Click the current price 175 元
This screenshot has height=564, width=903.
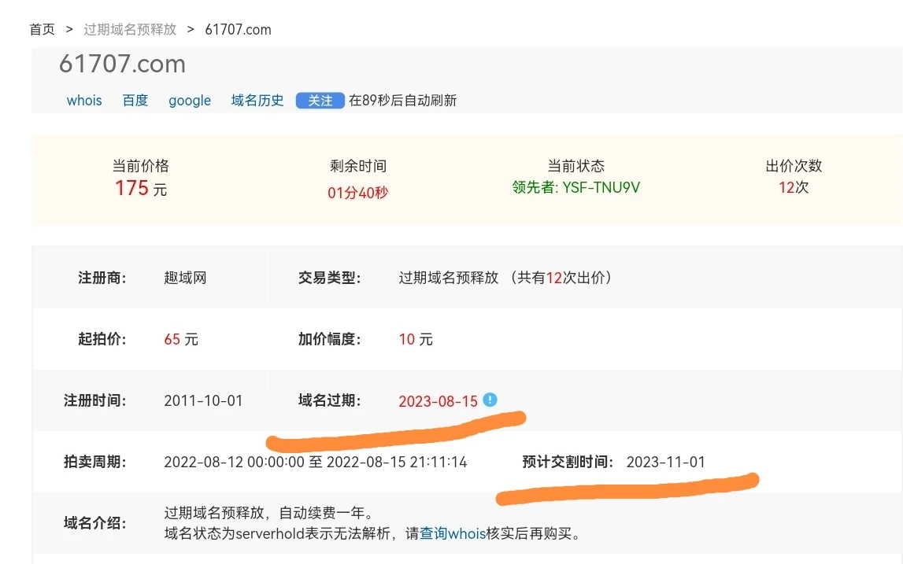pyautogui.click(x=140, y=189)
